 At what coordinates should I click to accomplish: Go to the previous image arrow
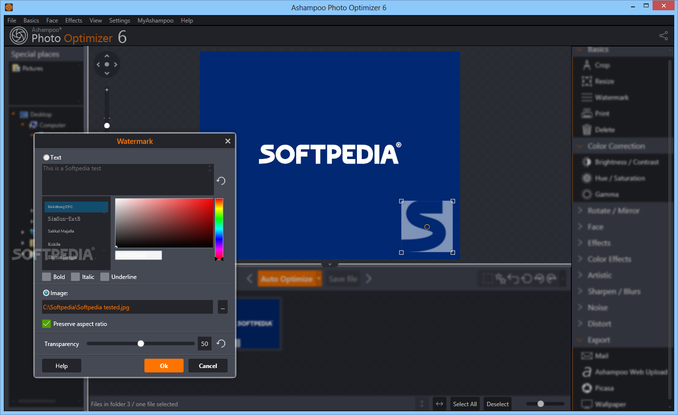pyautogui.click(x=250, y=278)
